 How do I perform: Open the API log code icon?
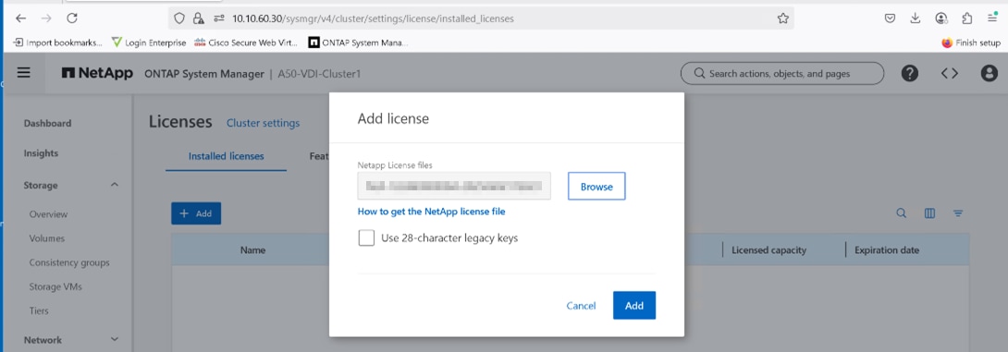950,73
